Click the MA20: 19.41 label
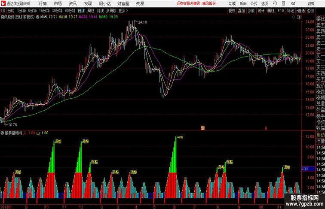Viewport: 325px width, 209px height. [88, 17]
